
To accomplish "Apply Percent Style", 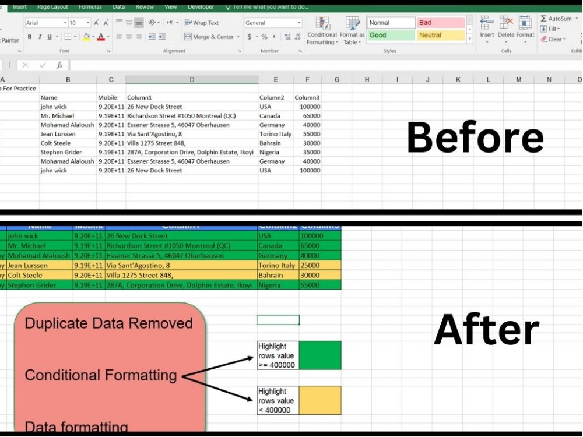I will click(x=264, y=37).
